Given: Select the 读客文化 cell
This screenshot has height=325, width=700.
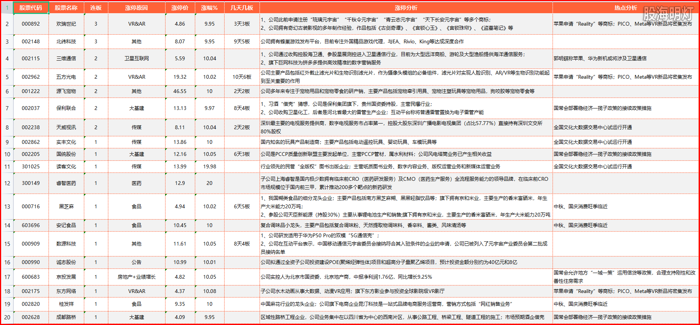Looking at the screenshot, I should click(66, 166).
